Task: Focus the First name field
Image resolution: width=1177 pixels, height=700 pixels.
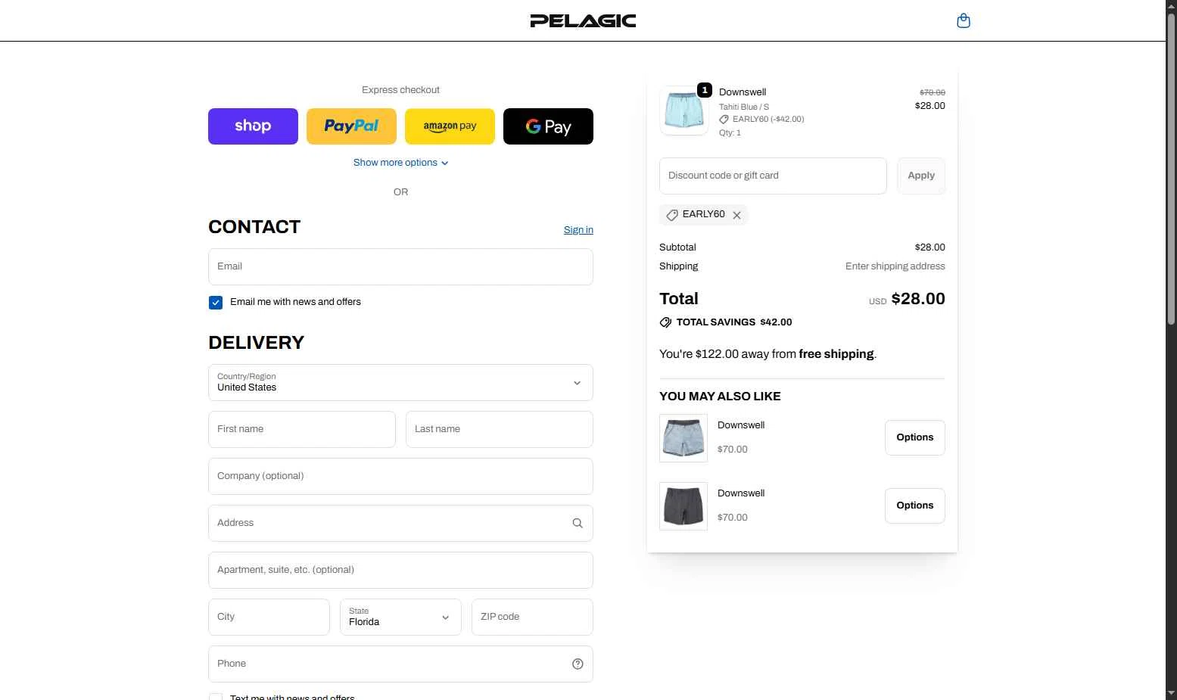Action: [302, 429]
